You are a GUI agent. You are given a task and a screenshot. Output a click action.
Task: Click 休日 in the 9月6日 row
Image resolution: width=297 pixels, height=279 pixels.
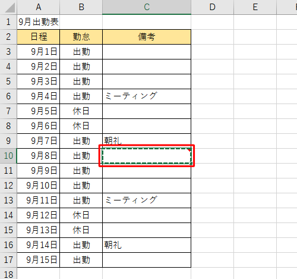click(81, 126)
